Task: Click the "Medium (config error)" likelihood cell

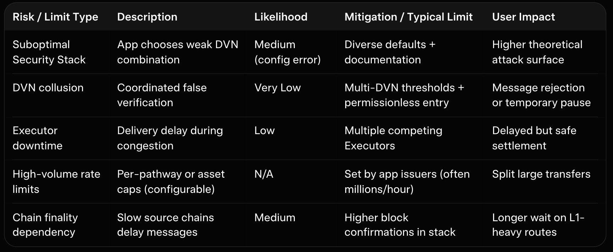Action: tap(287, 52)
